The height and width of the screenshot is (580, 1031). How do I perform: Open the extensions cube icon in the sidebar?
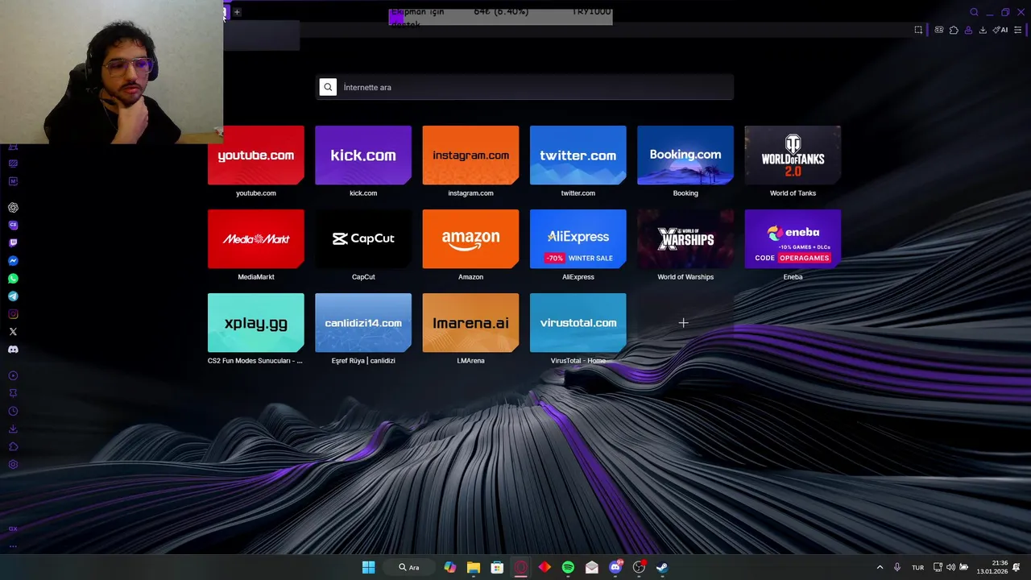(x=13, y=446)
